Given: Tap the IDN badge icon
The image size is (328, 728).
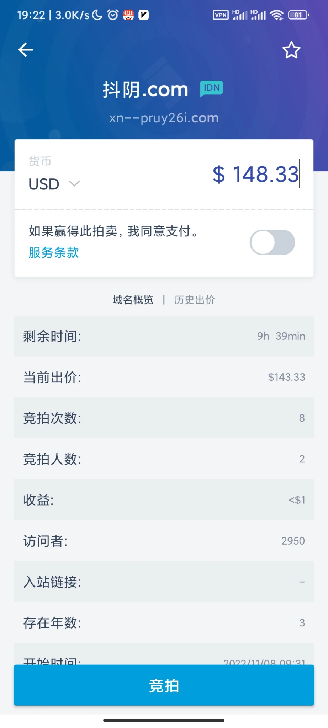Looking at the screenshot, I should coord(211,88).
